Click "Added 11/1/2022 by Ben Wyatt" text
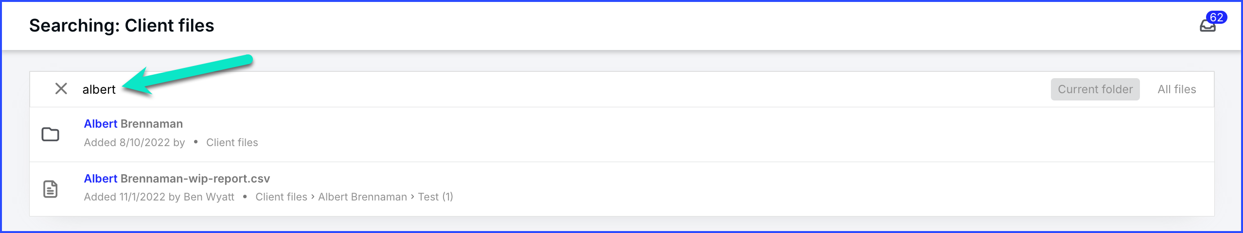 pos(159,197)
